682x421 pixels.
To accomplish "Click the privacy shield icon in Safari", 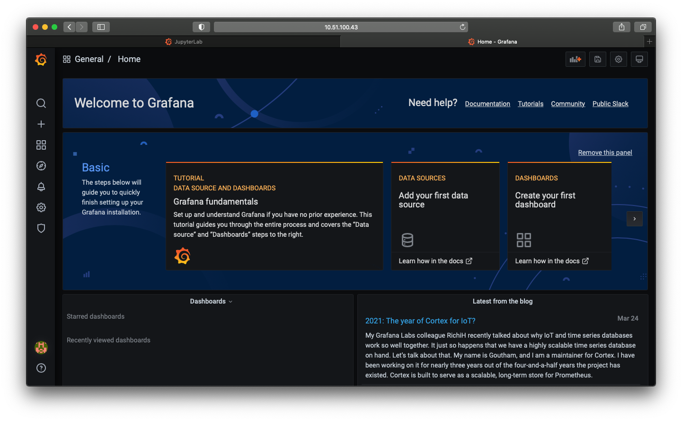I will (x=201, y=27).
